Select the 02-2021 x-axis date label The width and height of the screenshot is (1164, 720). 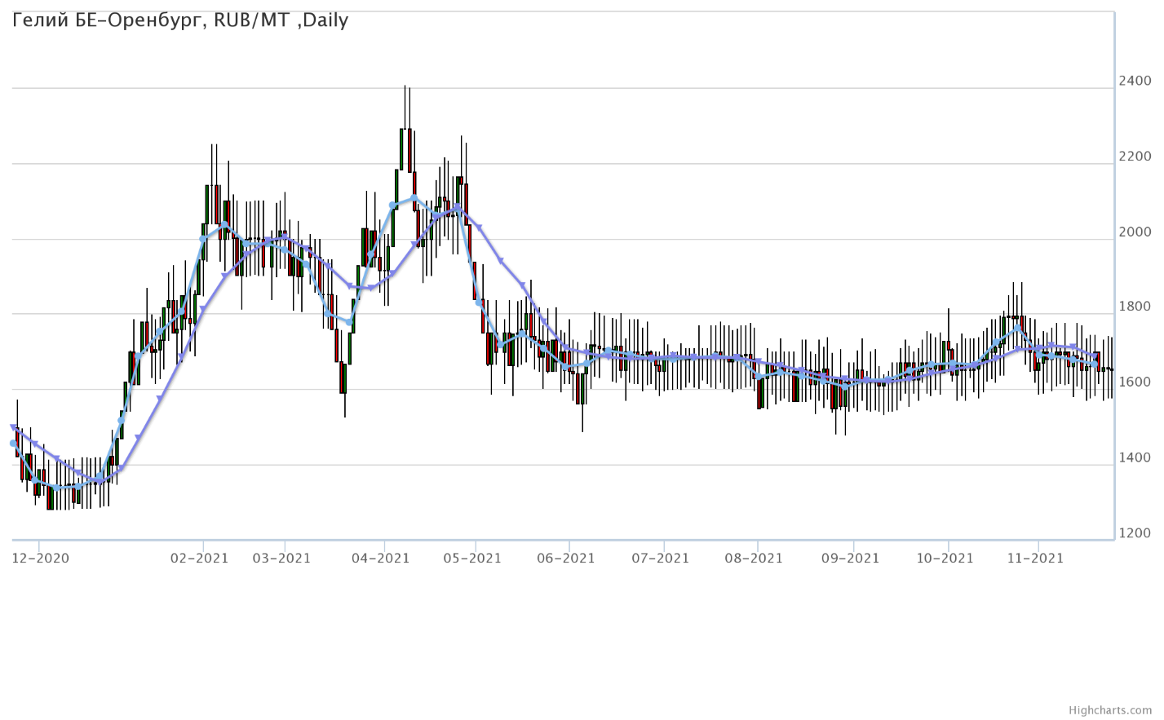pos(200,559)
